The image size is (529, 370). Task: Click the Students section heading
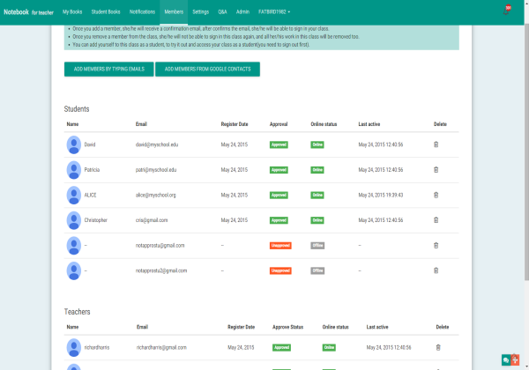tap(77, 109)
